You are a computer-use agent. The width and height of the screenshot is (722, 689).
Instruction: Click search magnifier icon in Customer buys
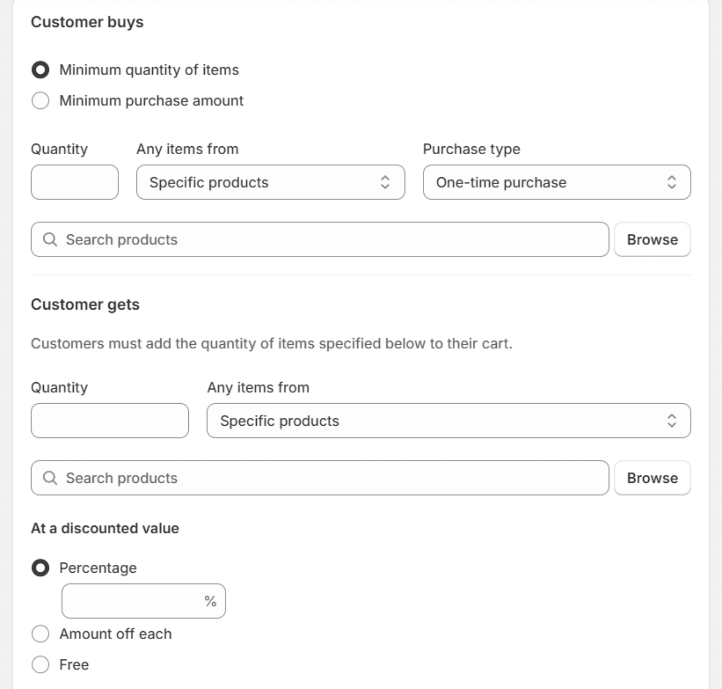[x=50, y=240]
